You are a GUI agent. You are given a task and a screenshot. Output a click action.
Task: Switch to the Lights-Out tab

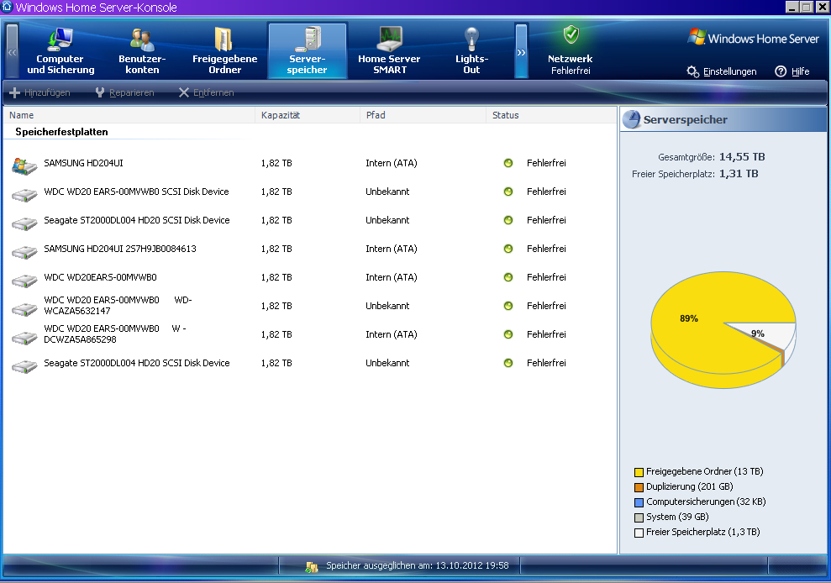pyautogui.click(x=471, y=51)
